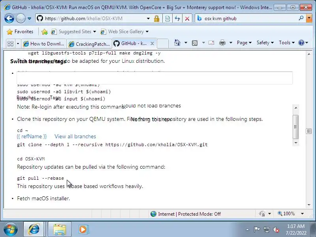Open the Safety menu

coord(265,43)
